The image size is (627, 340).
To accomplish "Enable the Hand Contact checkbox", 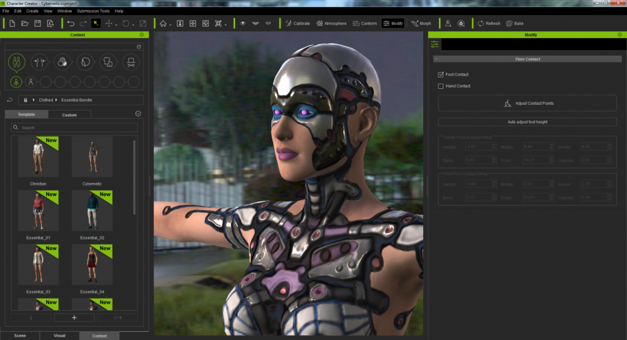I will click(x=442, y=86).
